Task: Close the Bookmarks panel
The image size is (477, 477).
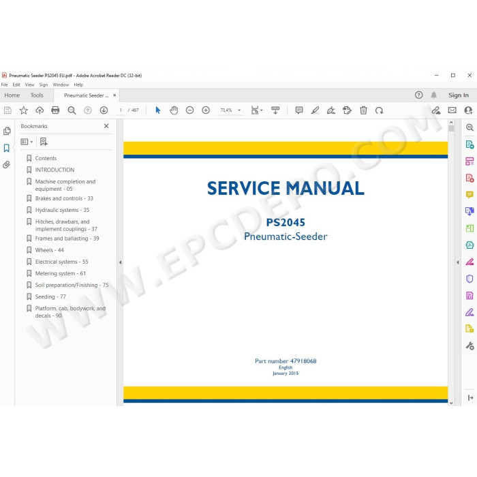Action: pos(106,126)
